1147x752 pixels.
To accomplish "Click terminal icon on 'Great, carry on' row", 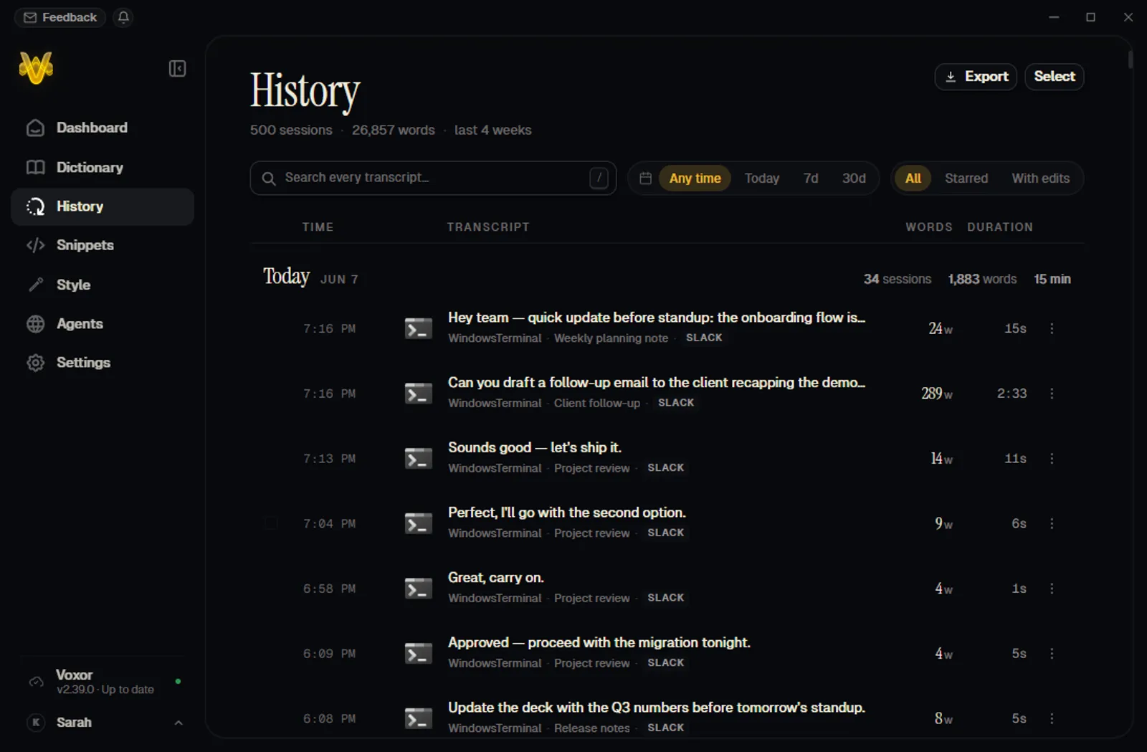I will click(419, 589).
